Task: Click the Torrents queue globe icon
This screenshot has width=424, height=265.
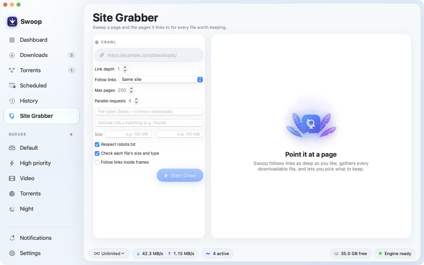Action: pyautogui.click(x=12, y=193)
